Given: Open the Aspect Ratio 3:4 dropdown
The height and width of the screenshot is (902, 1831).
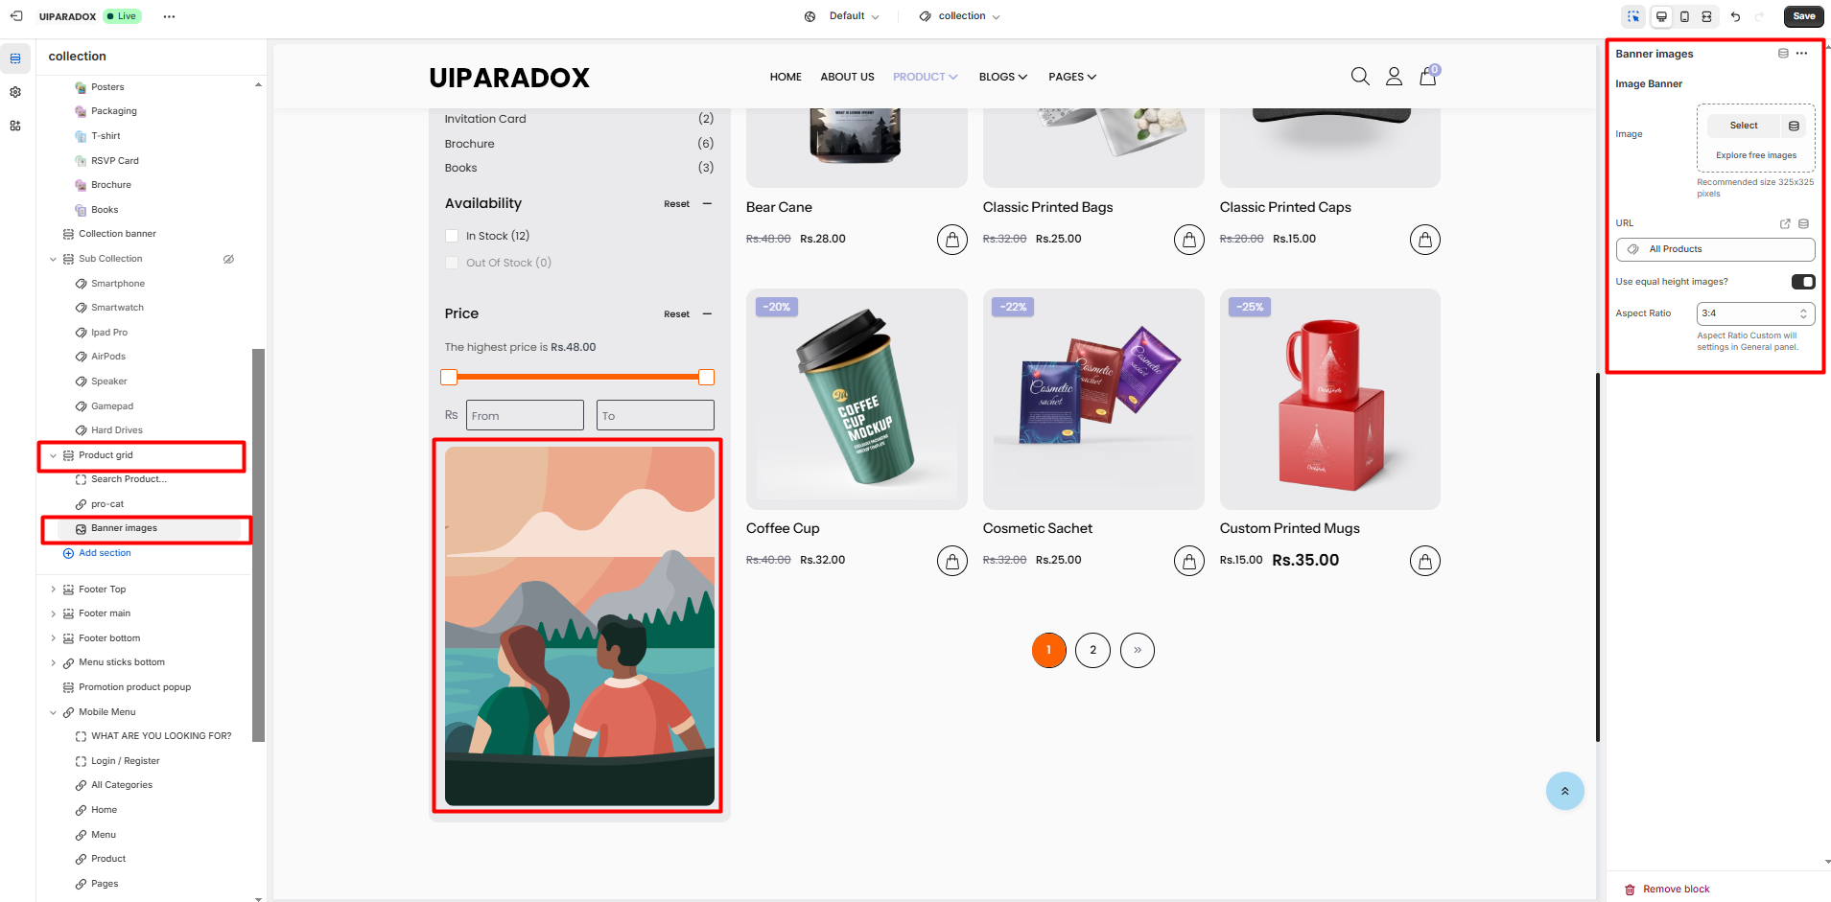Looking at the screenshot, I should [x=1755, y=313].
